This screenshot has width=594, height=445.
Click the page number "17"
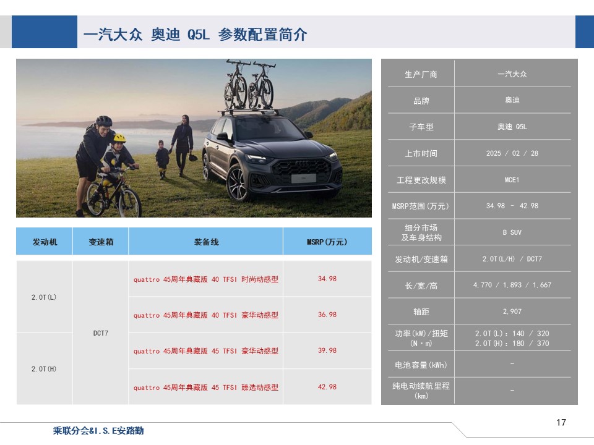tap(561, 423)
